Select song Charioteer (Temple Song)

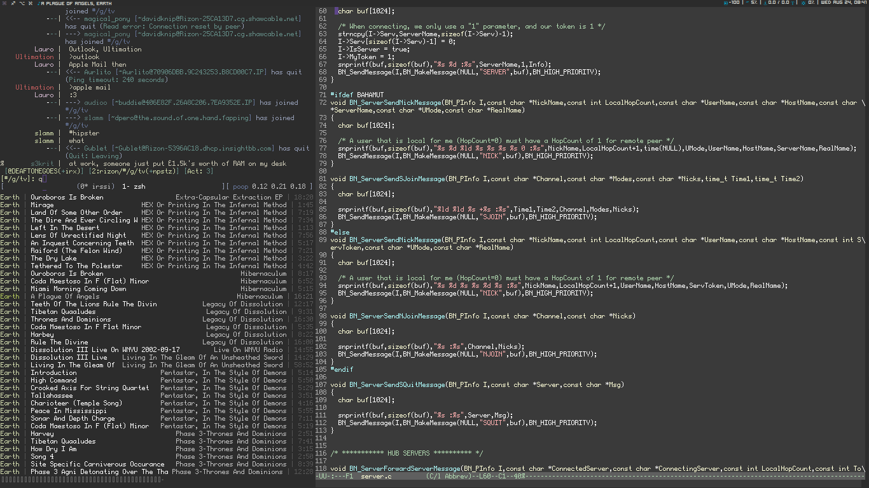[x=156, y=403]
